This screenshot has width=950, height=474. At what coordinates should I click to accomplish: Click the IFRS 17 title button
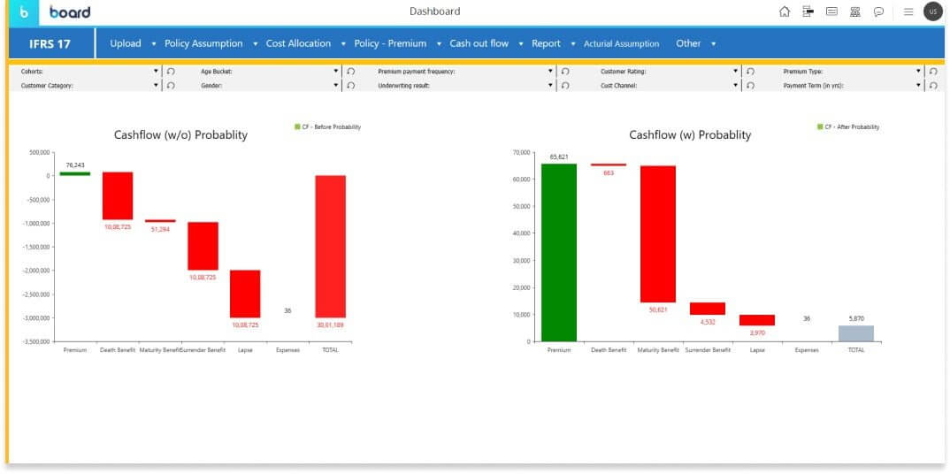pos(50,43)
